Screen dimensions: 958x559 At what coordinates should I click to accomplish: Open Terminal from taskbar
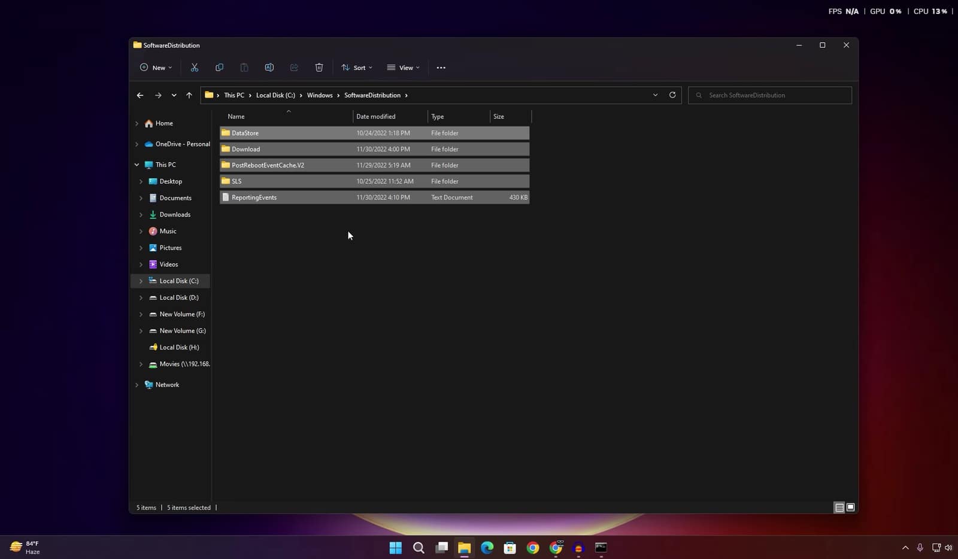coord(601,548)
